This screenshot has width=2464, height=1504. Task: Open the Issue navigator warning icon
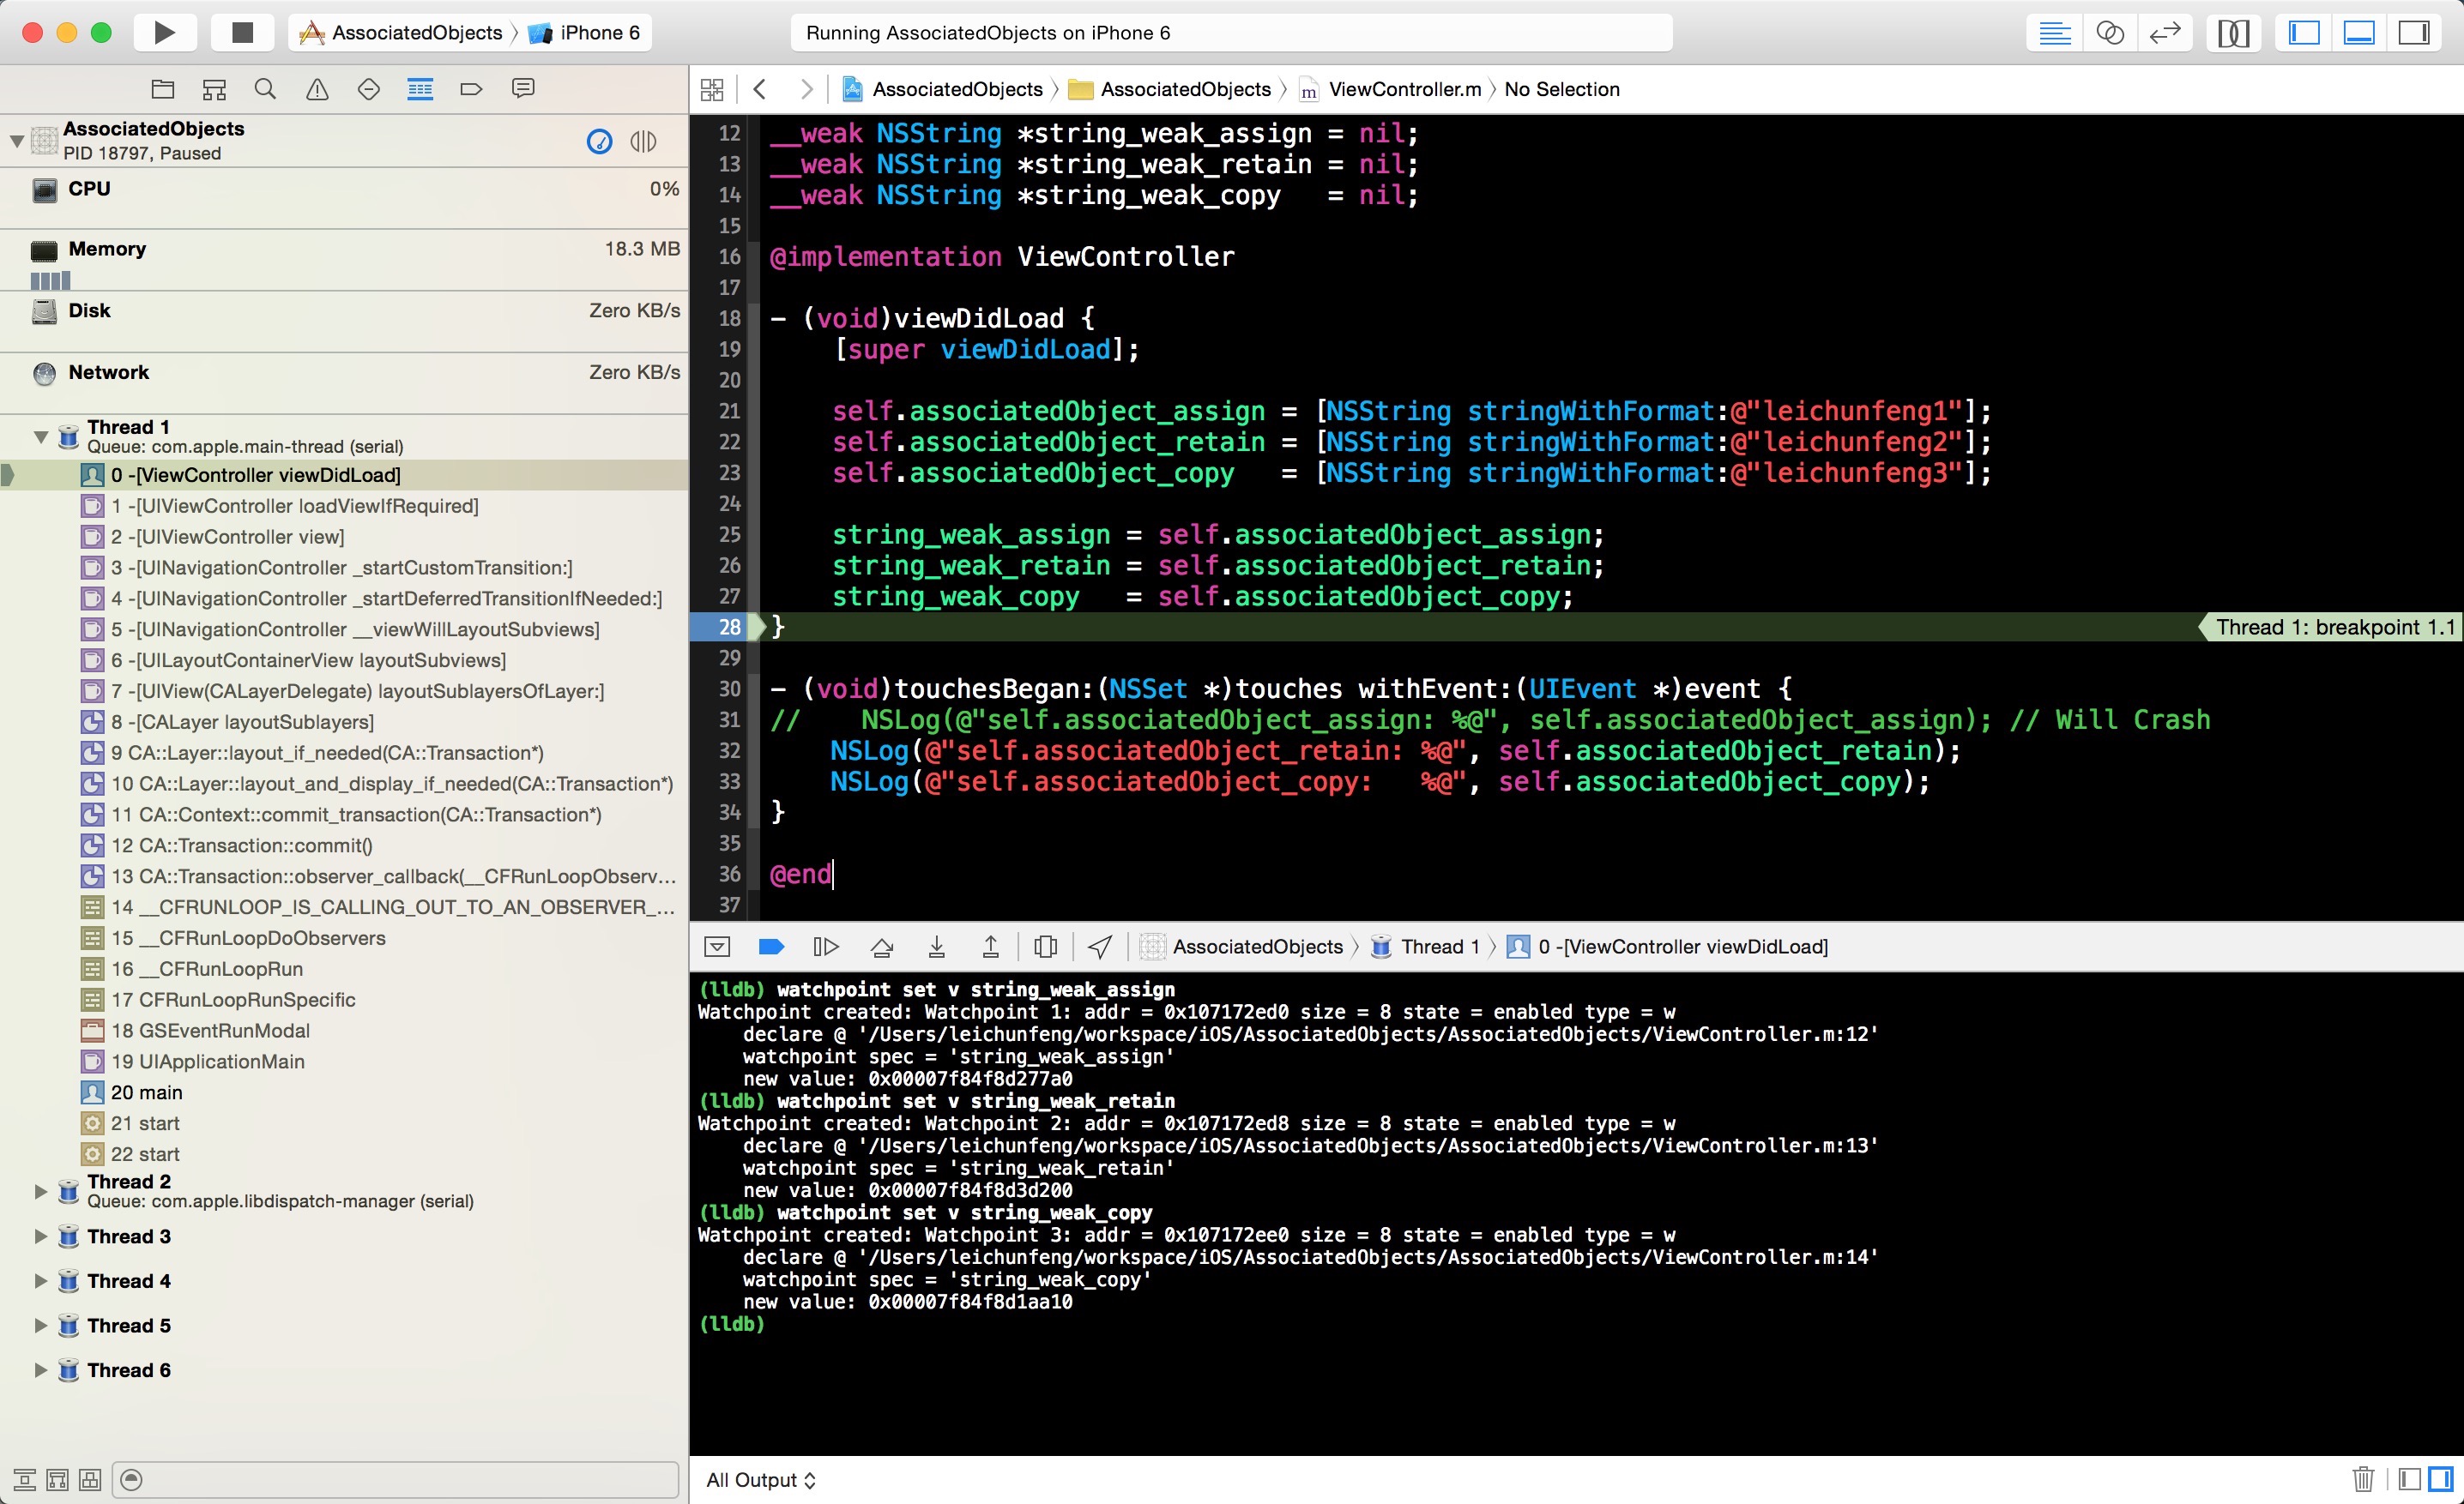coord(317,89)
